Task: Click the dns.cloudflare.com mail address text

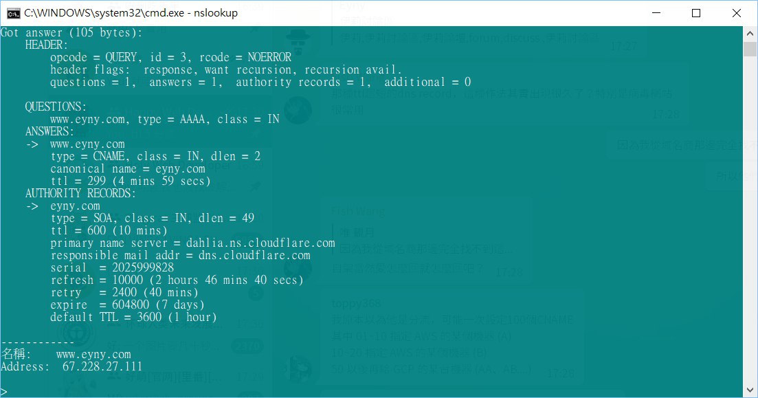Action: point(254,255)
